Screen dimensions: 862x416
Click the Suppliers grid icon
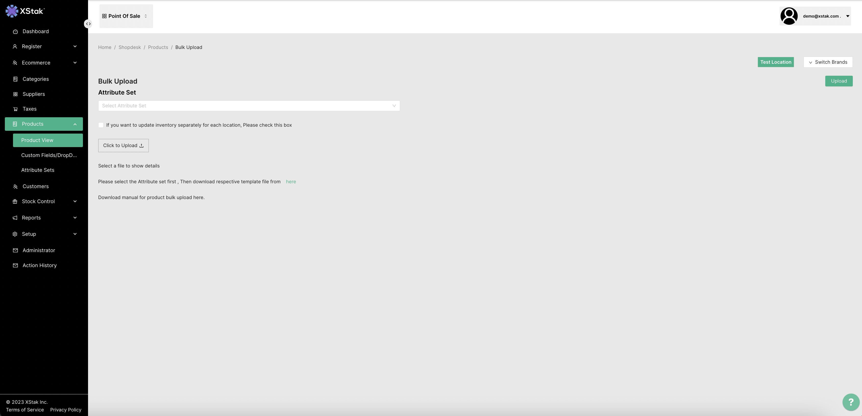pyautogui.click(x=15, y=94)
